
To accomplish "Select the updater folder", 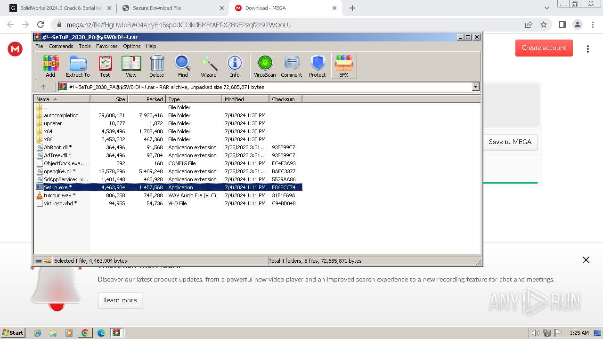I will pos(169,123).
